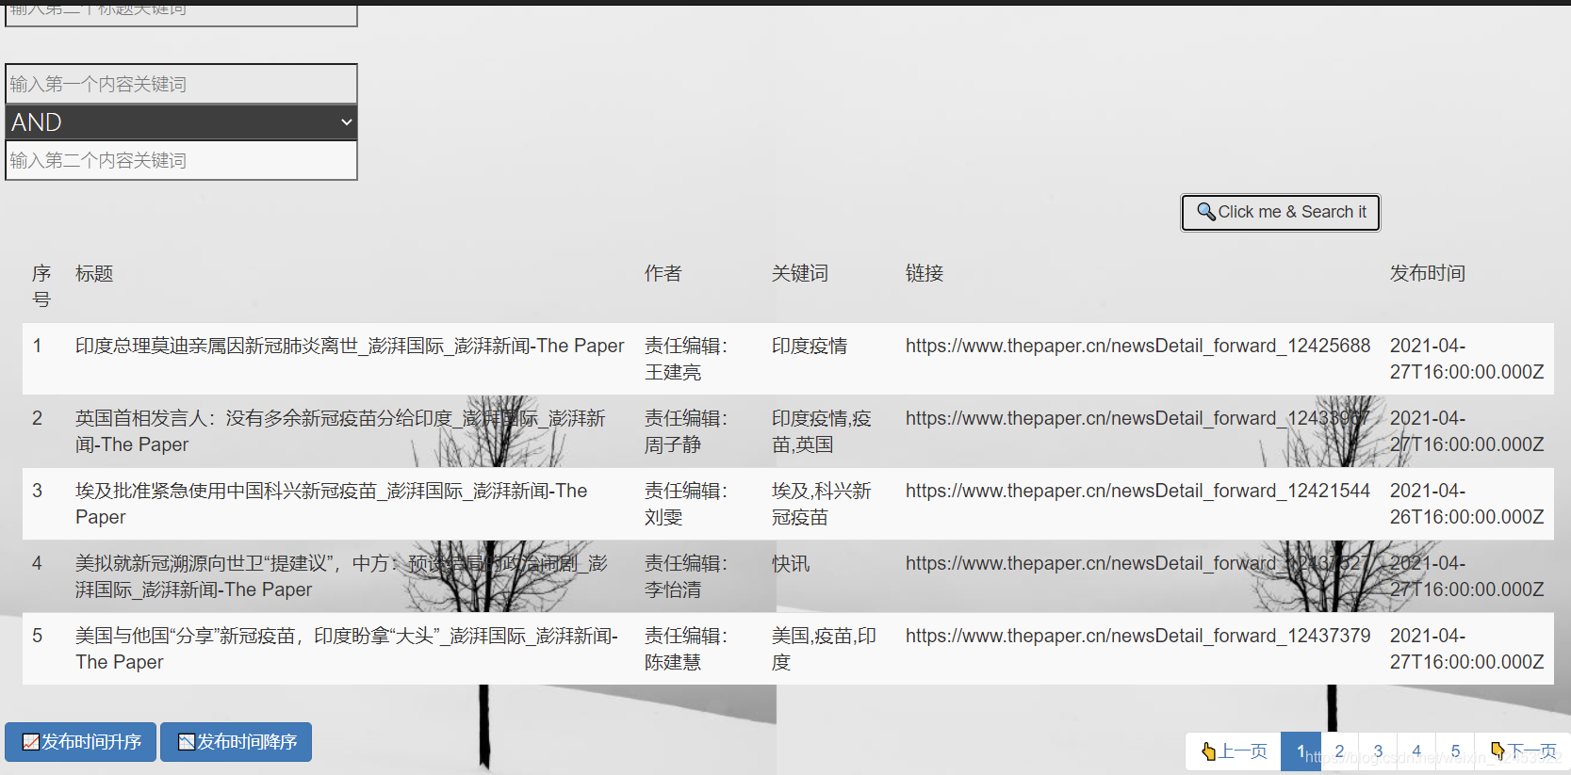Click the 序号 column header
The height and width of the screenshot is (775, 1571).
41,286
